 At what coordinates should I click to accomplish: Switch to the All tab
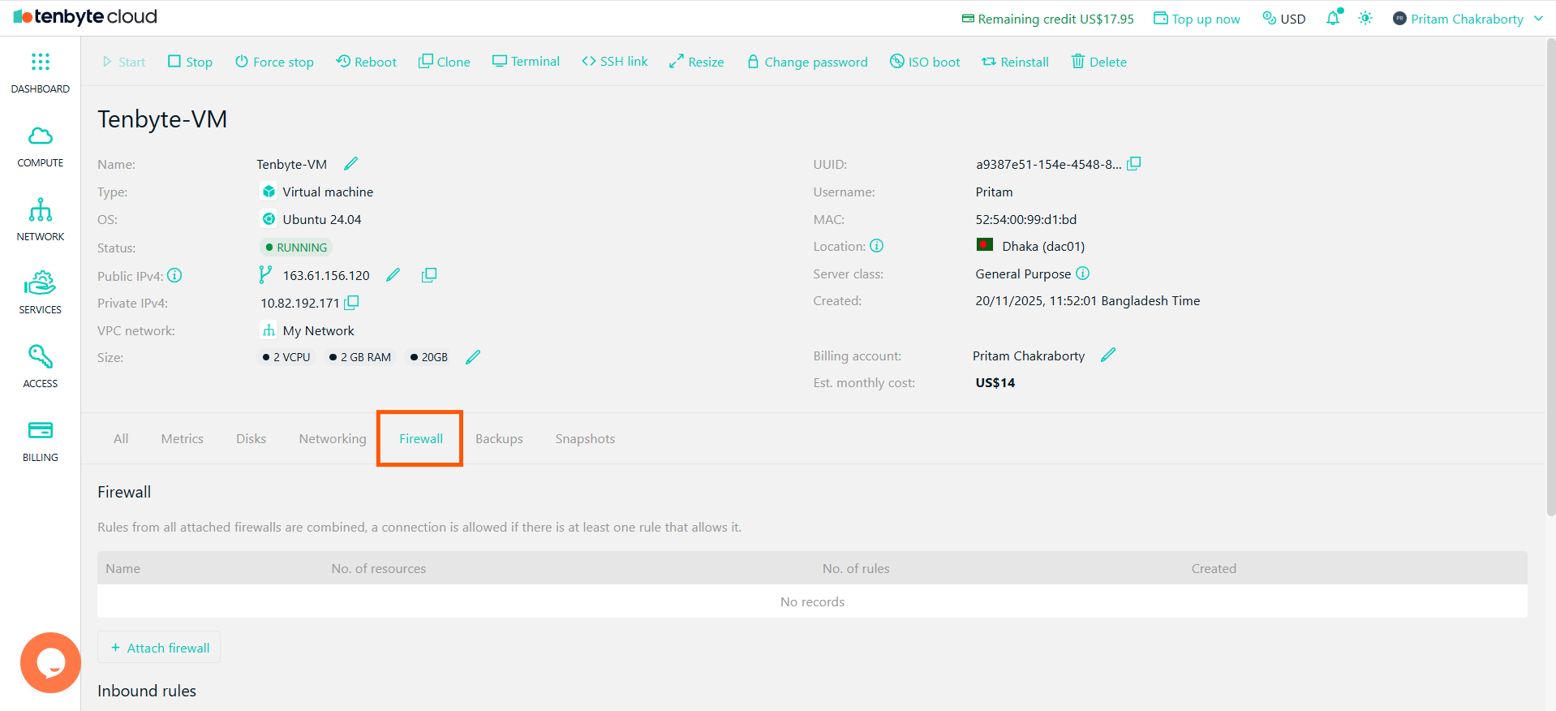tap(121, 438)
